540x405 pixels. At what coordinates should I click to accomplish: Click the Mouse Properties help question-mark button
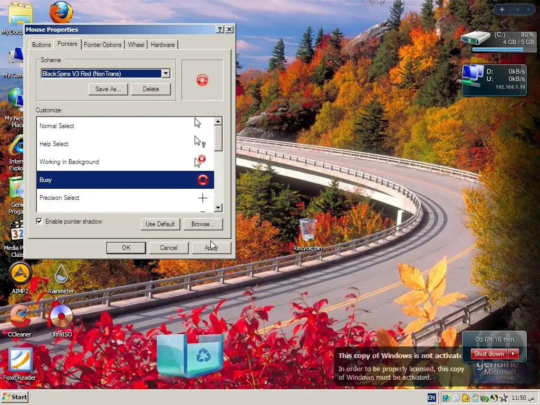[220, 30]
